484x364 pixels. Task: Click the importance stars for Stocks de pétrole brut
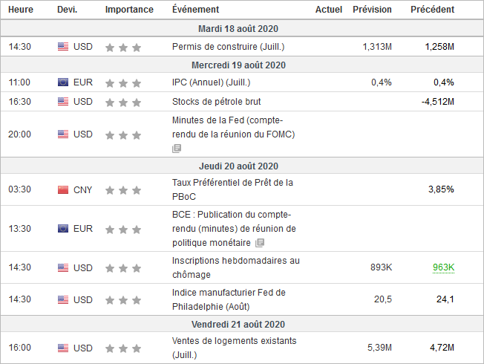pyautogui.click(x=122, y=102)
